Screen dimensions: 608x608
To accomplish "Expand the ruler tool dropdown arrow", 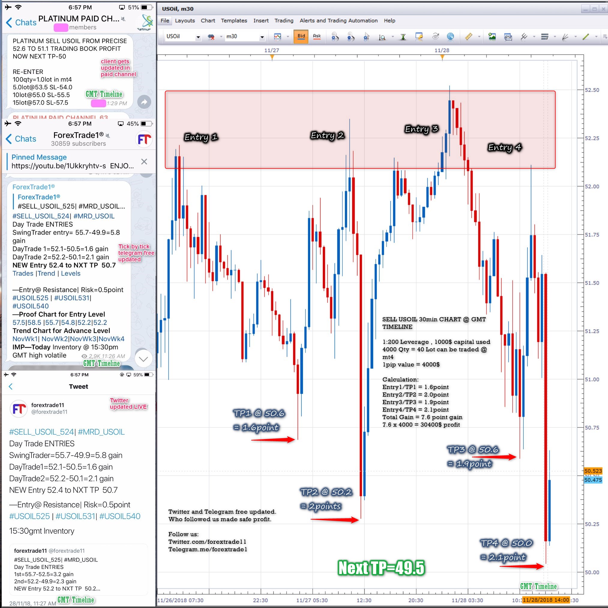I will [479, 37].
